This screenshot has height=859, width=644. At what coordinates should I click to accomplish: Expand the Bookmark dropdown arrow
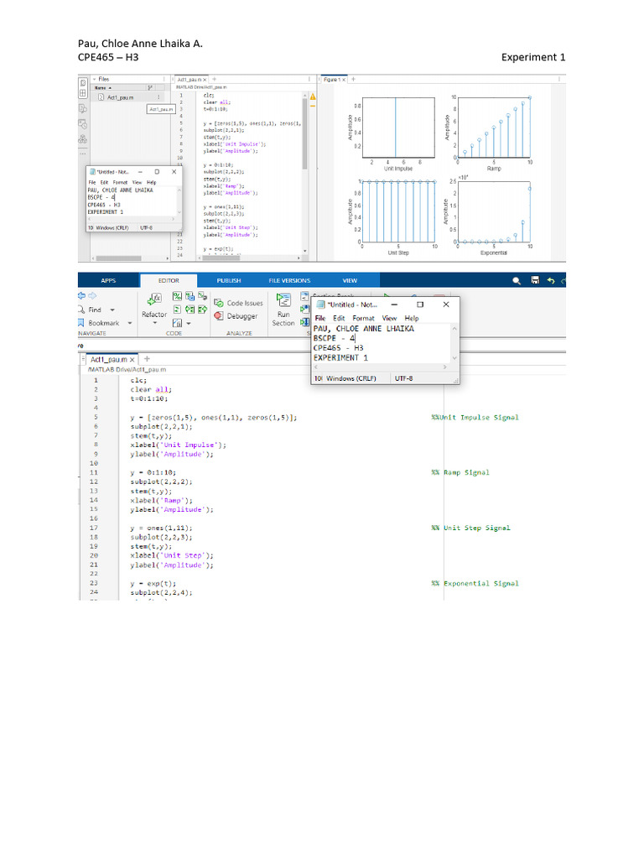(130, 323)
